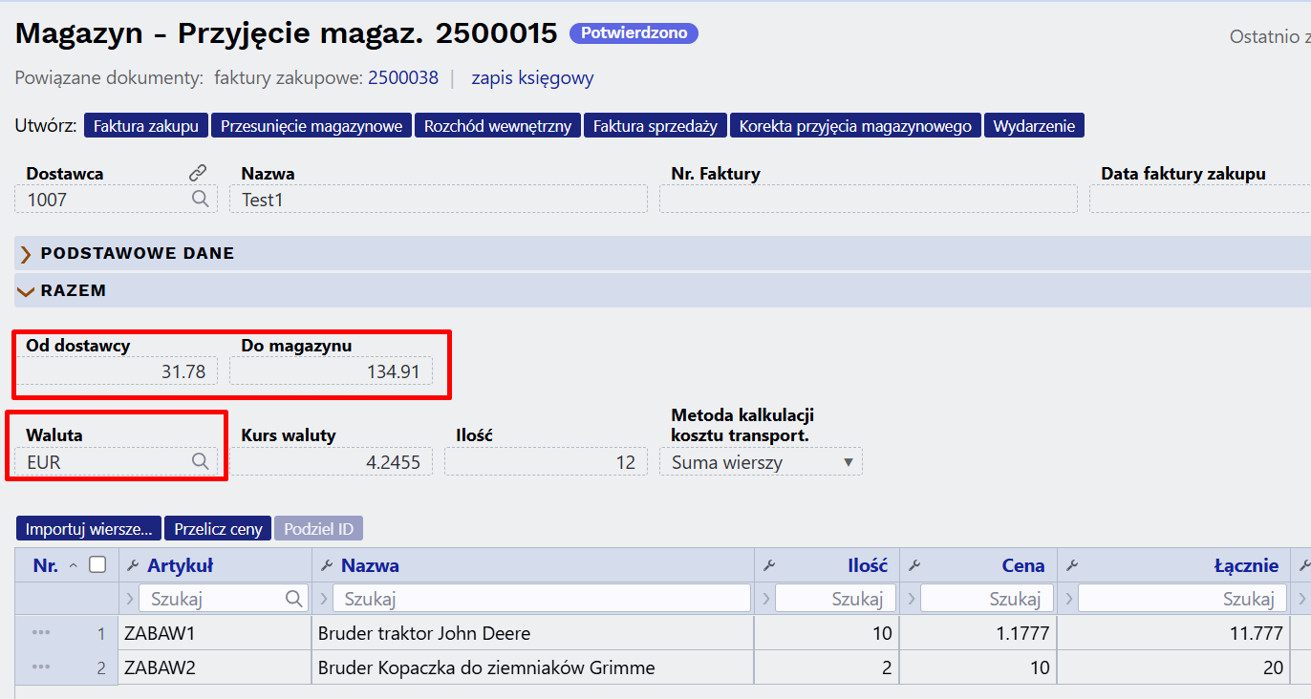Open supplier lookup magnifier in Dostawca field
This screenshot has height=699, width=1311.
[200, 199]
